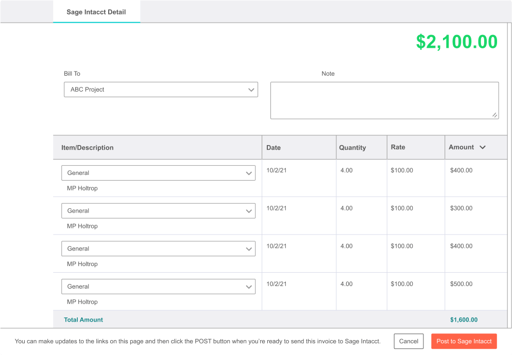Click the rate in the $300.00 row
512x355 pixels.
402,208
